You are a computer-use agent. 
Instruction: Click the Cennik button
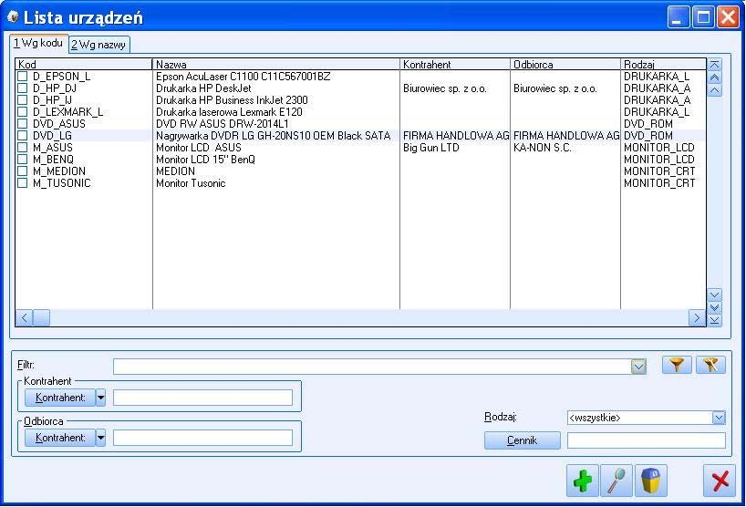point(522,440)
